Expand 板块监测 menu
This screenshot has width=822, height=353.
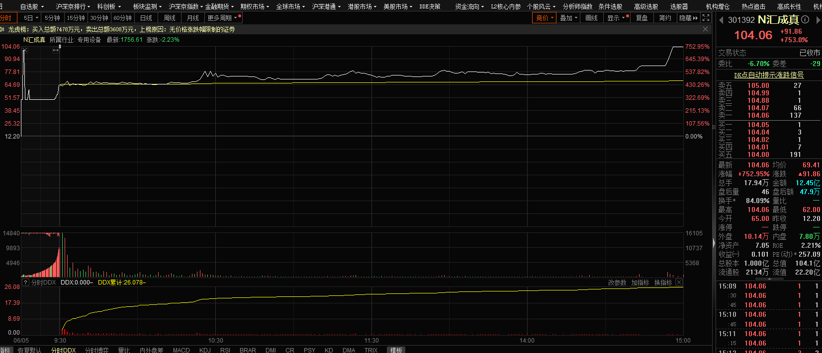[x=148, y=6]
